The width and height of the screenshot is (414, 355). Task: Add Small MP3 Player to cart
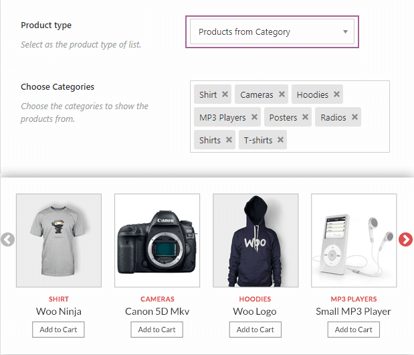pos(354,330)
